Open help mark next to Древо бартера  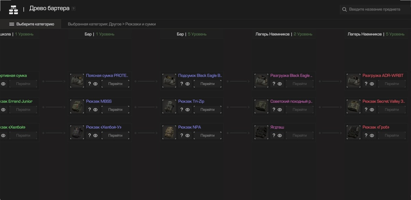[74, 9]
